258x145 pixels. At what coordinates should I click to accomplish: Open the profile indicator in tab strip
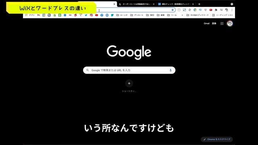(x=232, y=4)
